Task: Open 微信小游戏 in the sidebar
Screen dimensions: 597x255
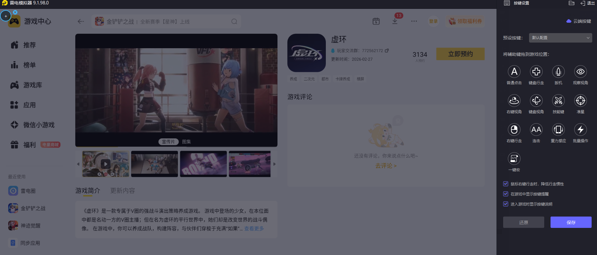Action: [x=33, y=125]
